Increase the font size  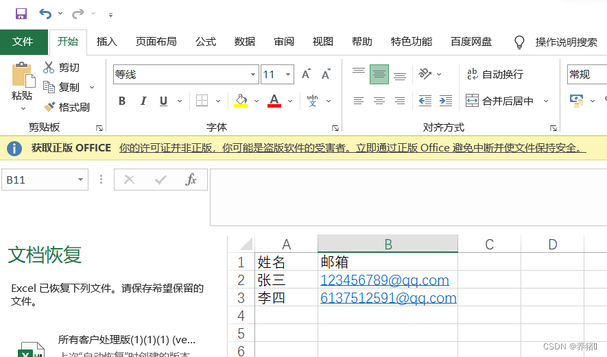(x=306, y=74)
